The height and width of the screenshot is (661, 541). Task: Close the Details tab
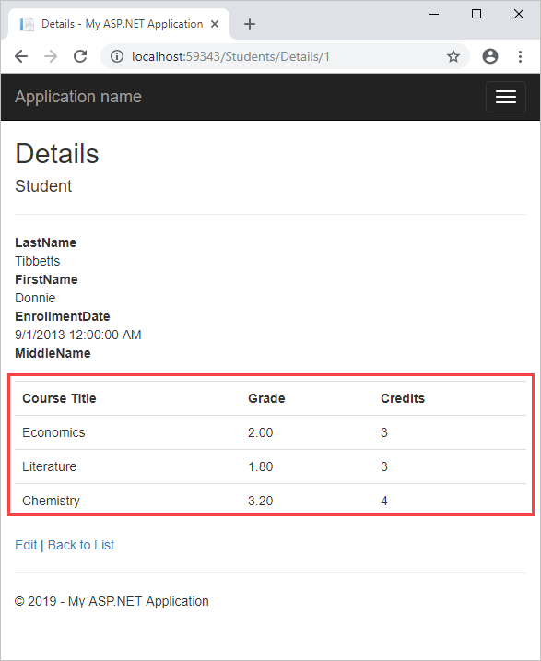[x=215, y=24]
